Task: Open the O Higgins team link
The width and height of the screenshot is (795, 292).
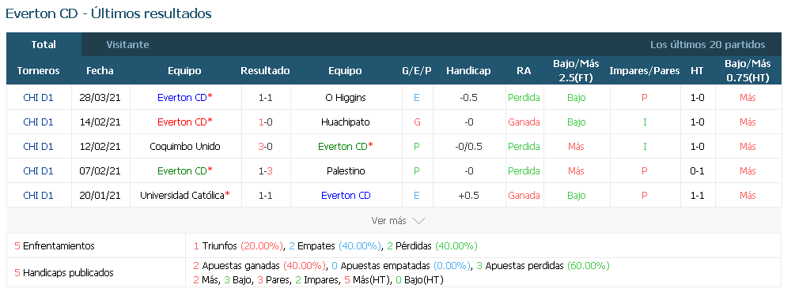Action: tap(345, 98)
